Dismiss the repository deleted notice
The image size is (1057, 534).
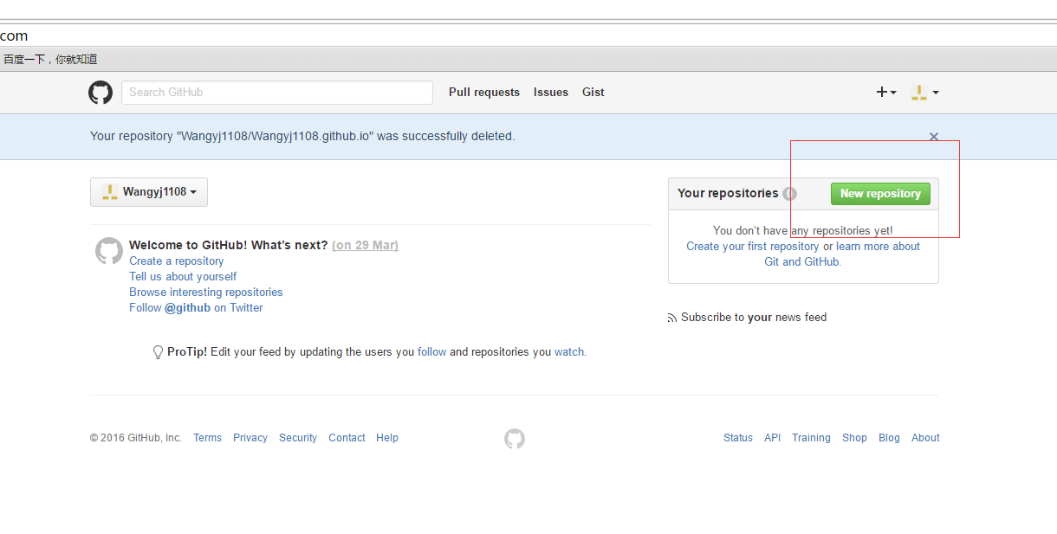[934, 137]
